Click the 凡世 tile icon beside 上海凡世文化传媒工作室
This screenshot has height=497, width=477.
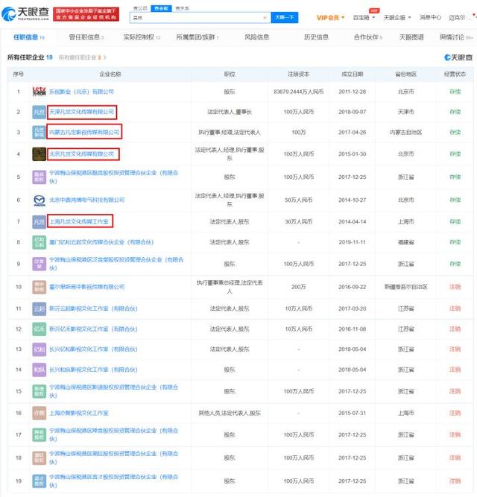pos(39,221)
